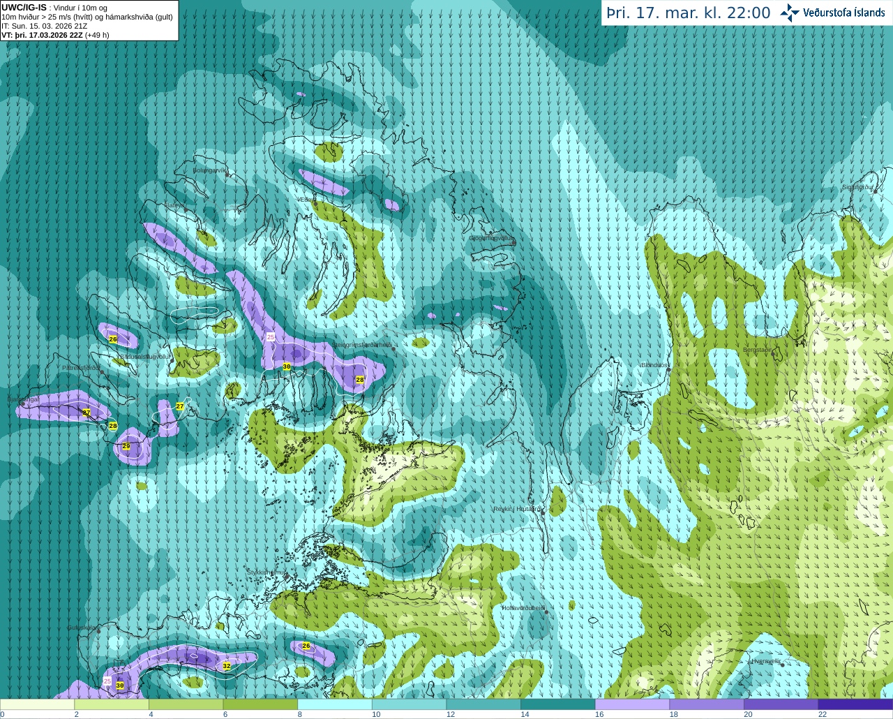Click the yellow 32 gust marker
Viewport: 893px width, 719px height.
click(x=227, y=666)
